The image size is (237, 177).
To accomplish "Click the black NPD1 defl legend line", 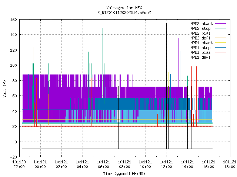I will point(220,57).
